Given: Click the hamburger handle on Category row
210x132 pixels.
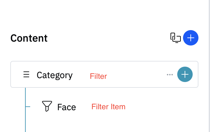Looking at the screenshot, I should (26, 74).
